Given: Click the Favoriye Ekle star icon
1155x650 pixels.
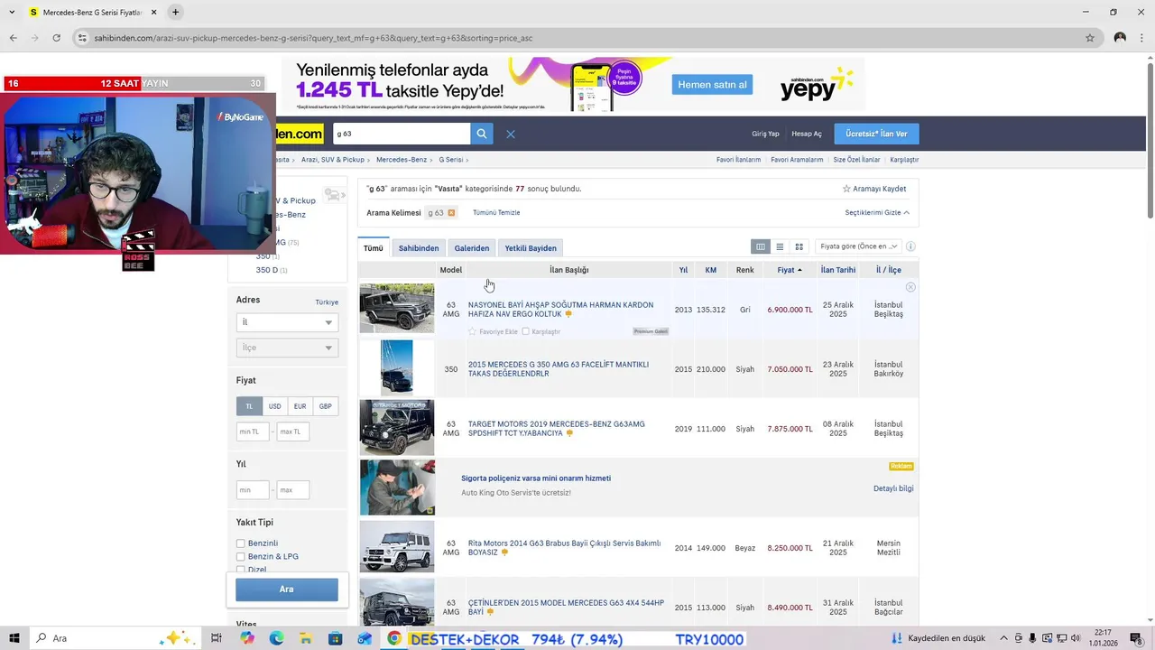Looking at the screenshot, I should click(x=472, y=331).
